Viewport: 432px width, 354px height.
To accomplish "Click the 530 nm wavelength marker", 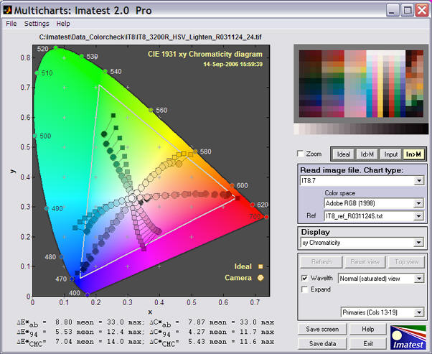I will point(82,56).
